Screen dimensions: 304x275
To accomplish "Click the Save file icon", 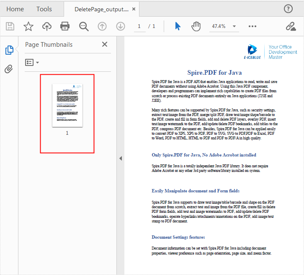I will pyautogui.click(x=10, y=26).
